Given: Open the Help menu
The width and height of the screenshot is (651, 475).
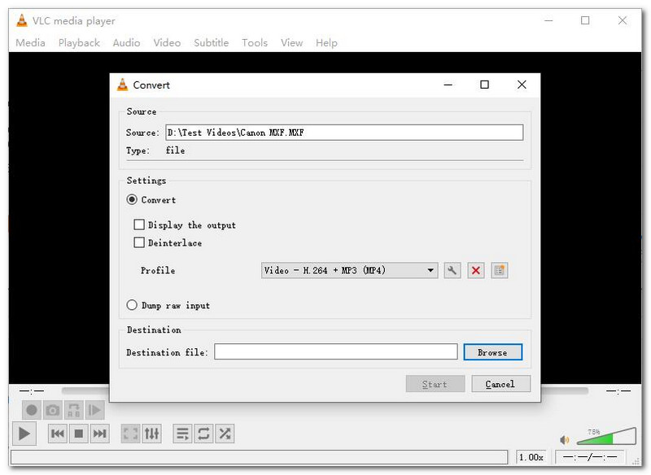Looking at the screenshot, I should point(326,43).
